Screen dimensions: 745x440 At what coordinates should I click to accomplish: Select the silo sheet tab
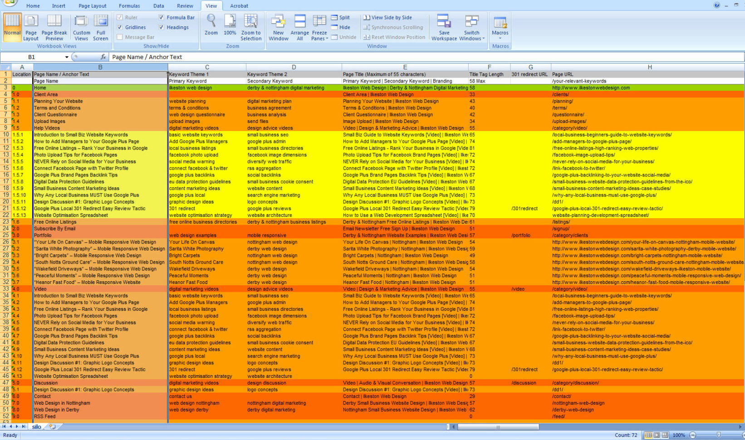click(x=36, y=427)
